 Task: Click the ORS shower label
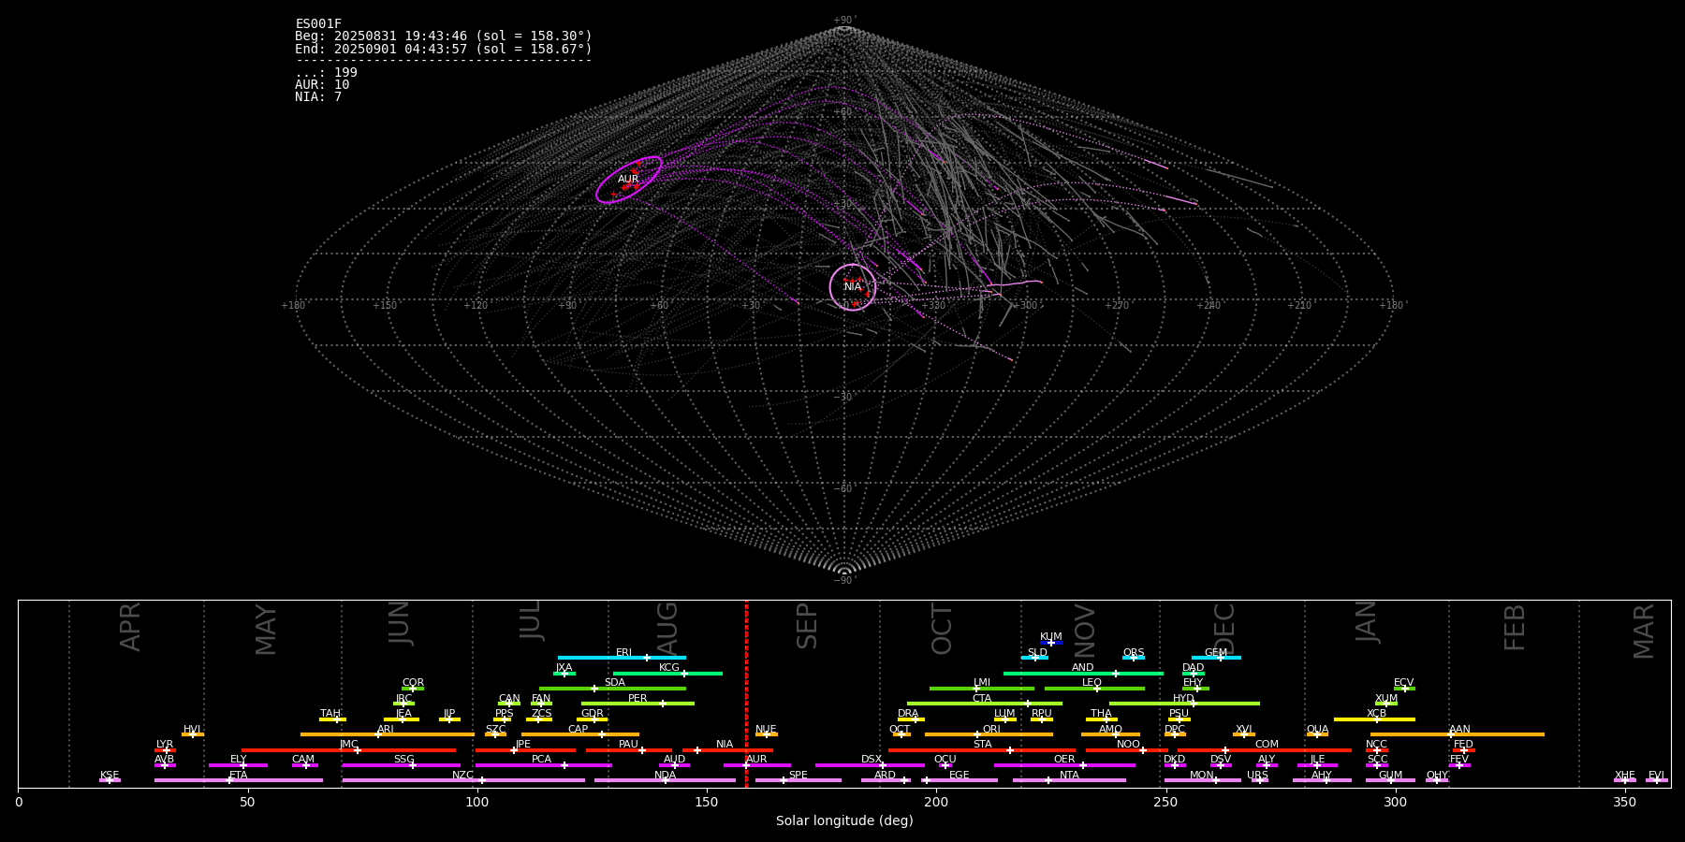pos(1134,653)
